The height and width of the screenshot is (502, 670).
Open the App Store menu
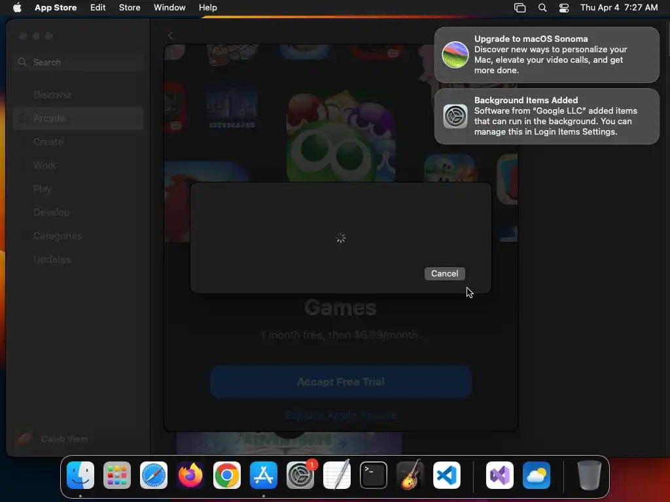point(56,8)
